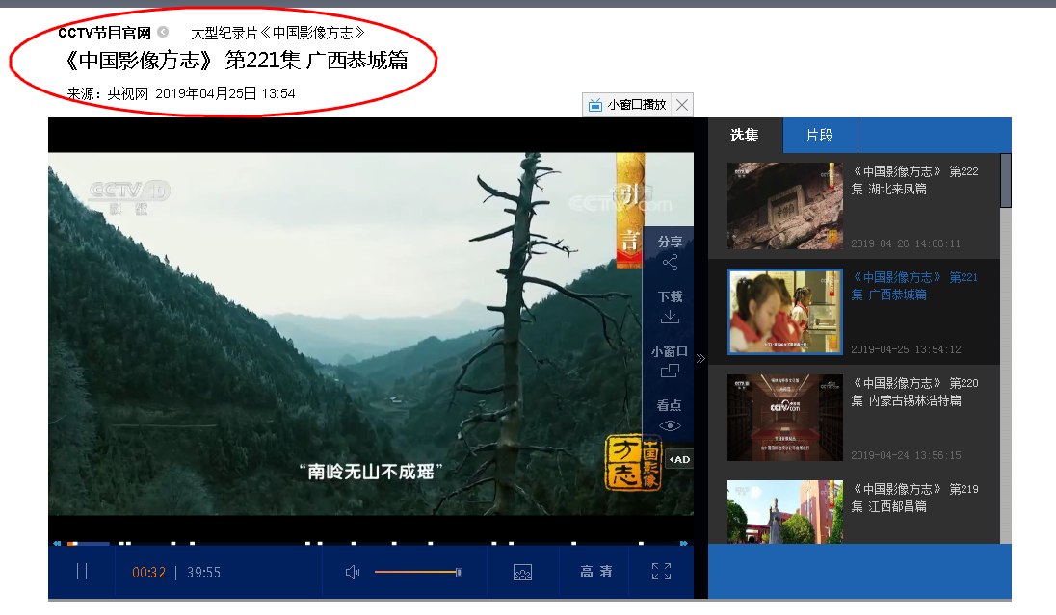Click timestamp 2019-04-25 13:54:12
The height and width of the screenshot is (615, 1056).
point(905,349)
